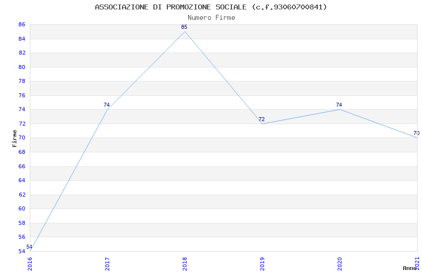Click the Firme y-axis title
Screen dimensions: 422x273
14,138
